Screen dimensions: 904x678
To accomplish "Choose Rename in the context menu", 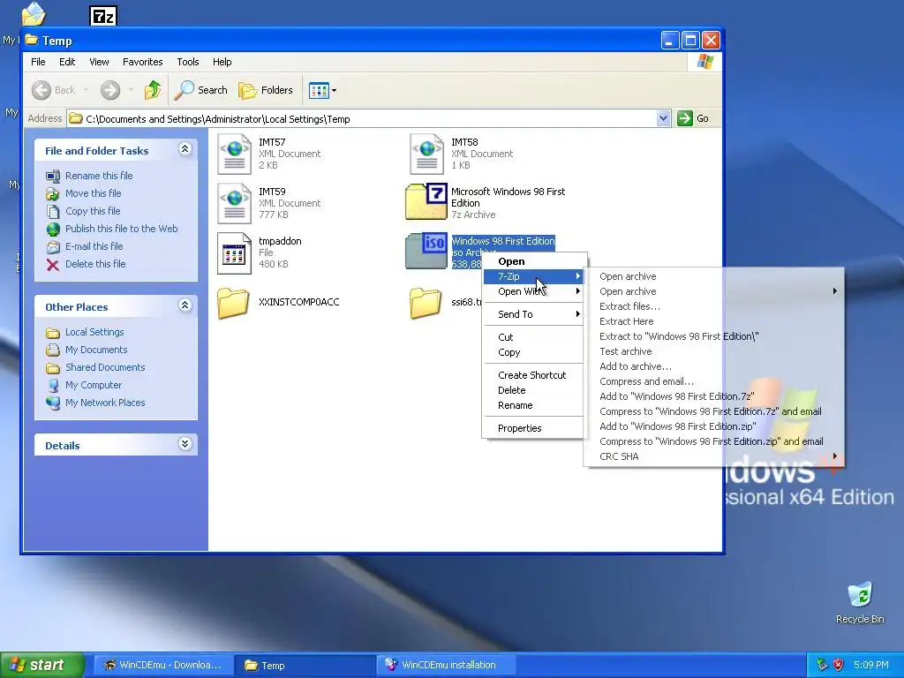I will point(532,405).
